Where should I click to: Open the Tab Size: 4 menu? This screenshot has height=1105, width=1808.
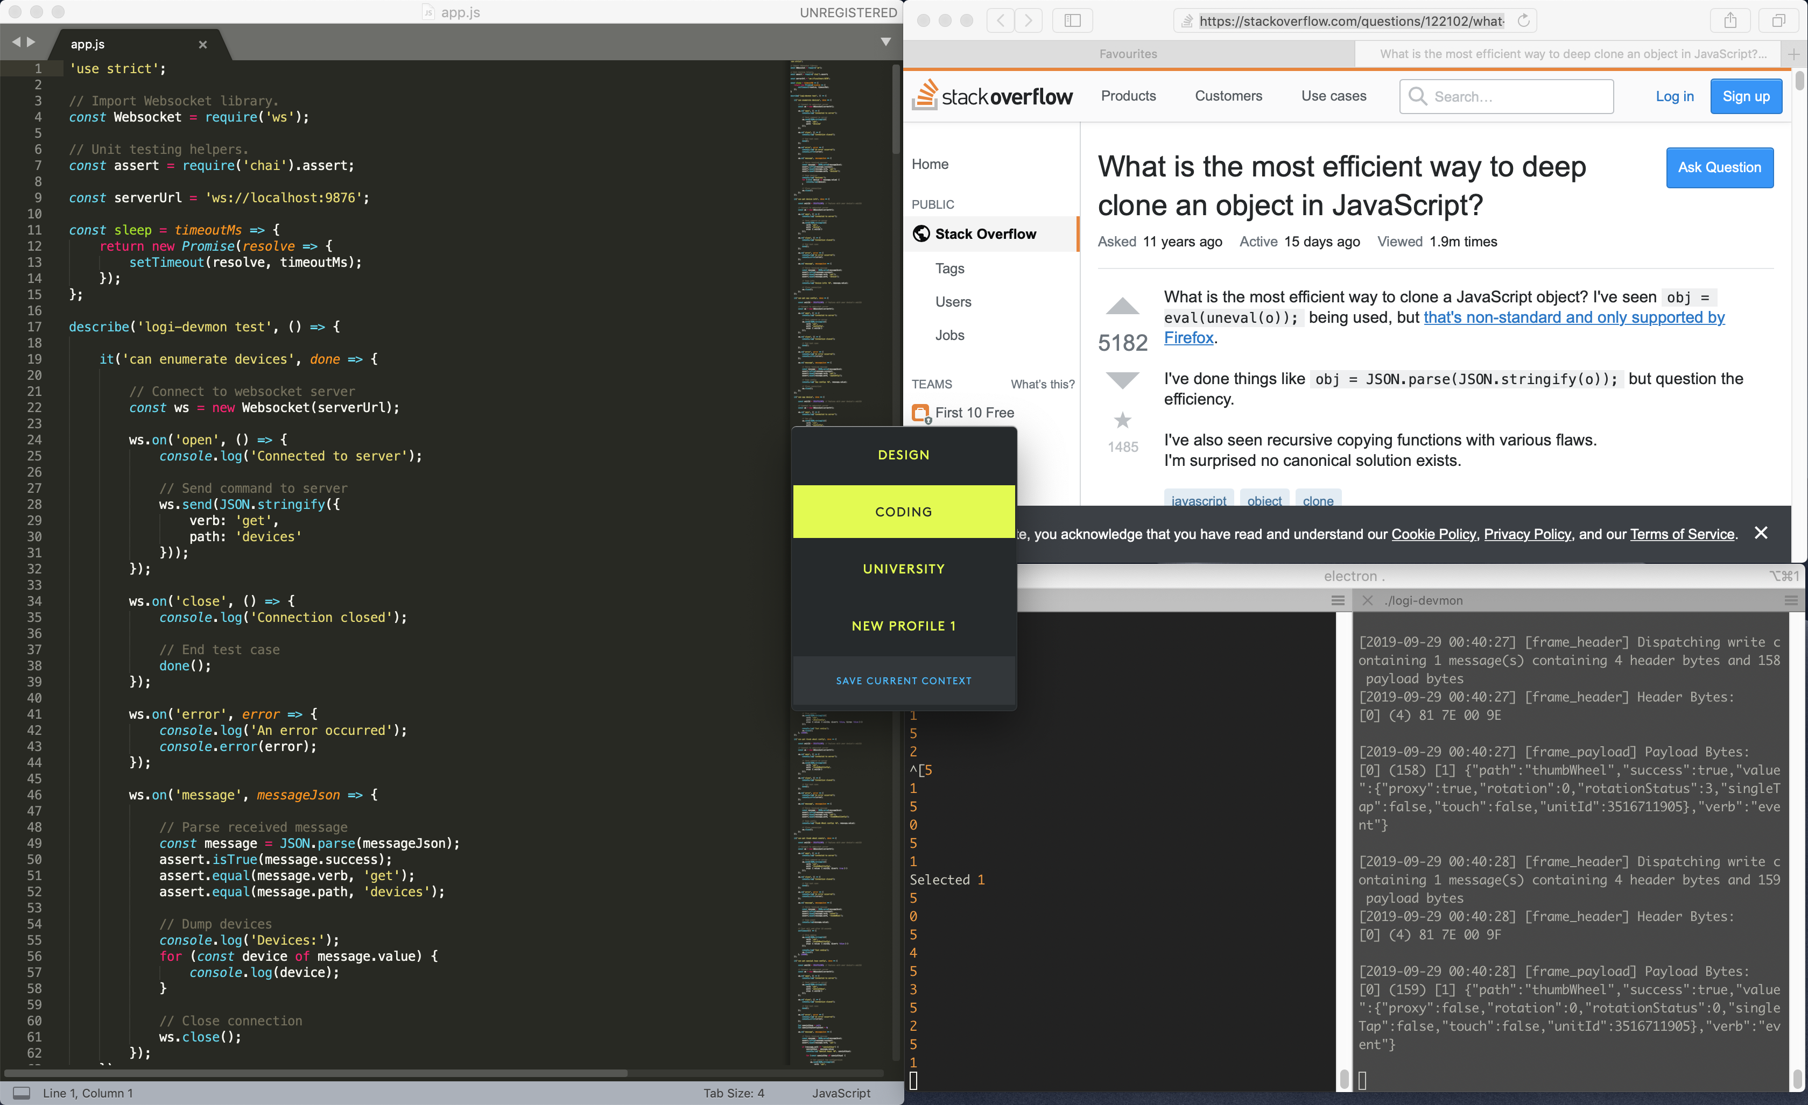tap(733, 1093)
